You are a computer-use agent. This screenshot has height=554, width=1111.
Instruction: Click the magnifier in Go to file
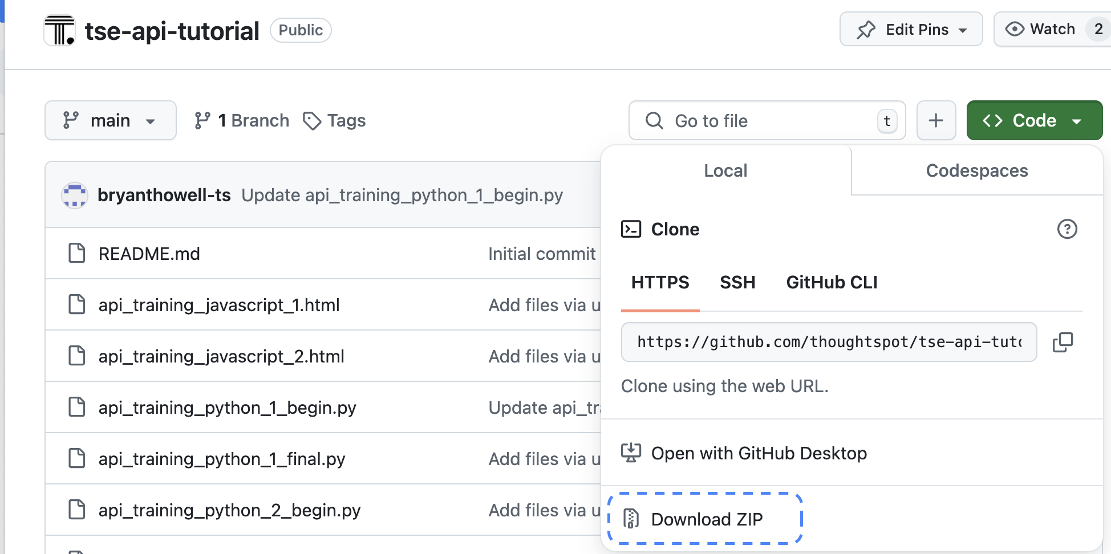pyautogui.click(x=654, y=121)
